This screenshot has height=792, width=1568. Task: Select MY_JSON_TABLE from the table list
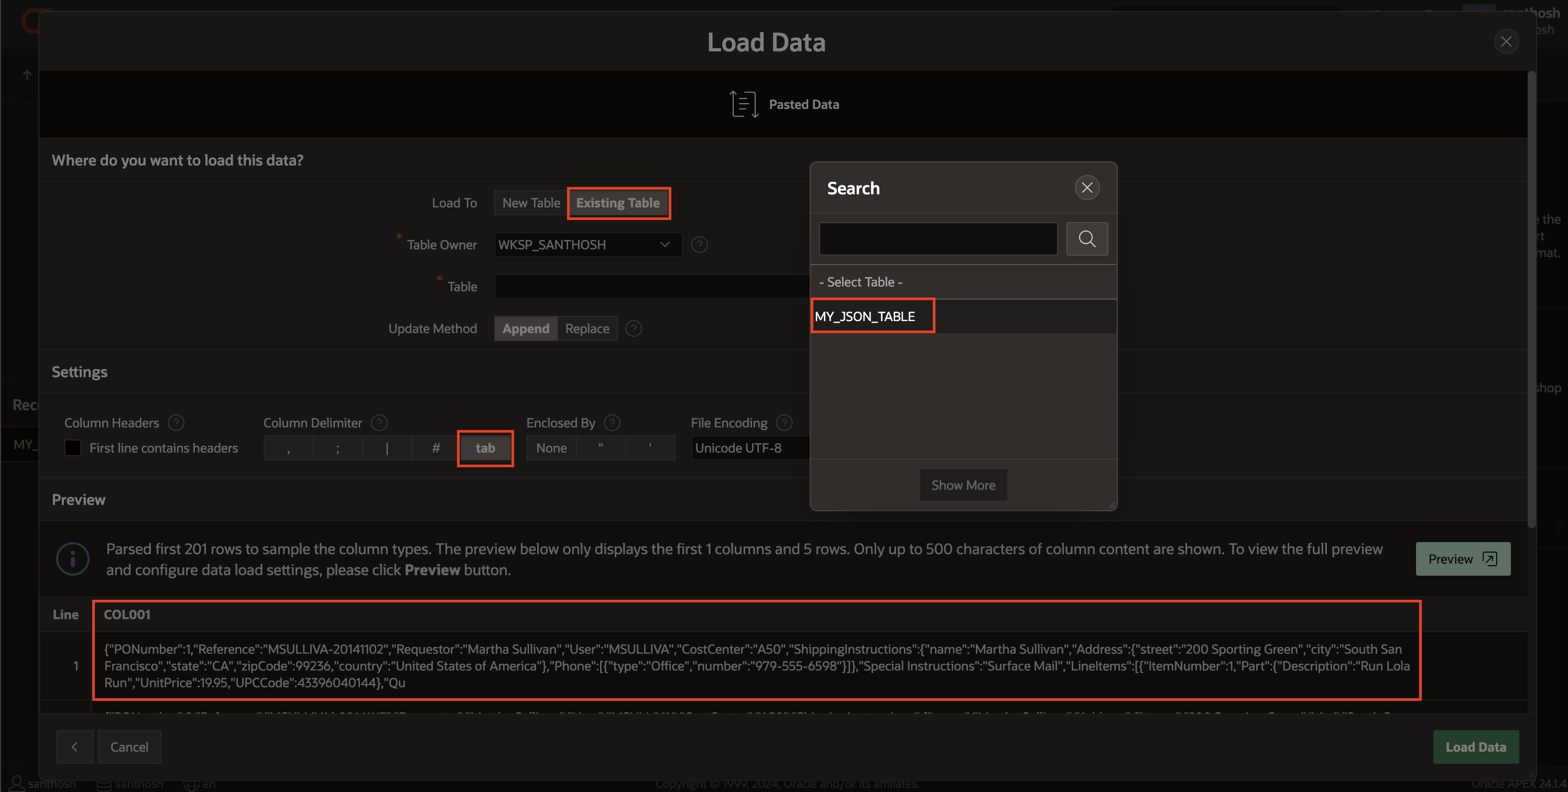[864, 316]
